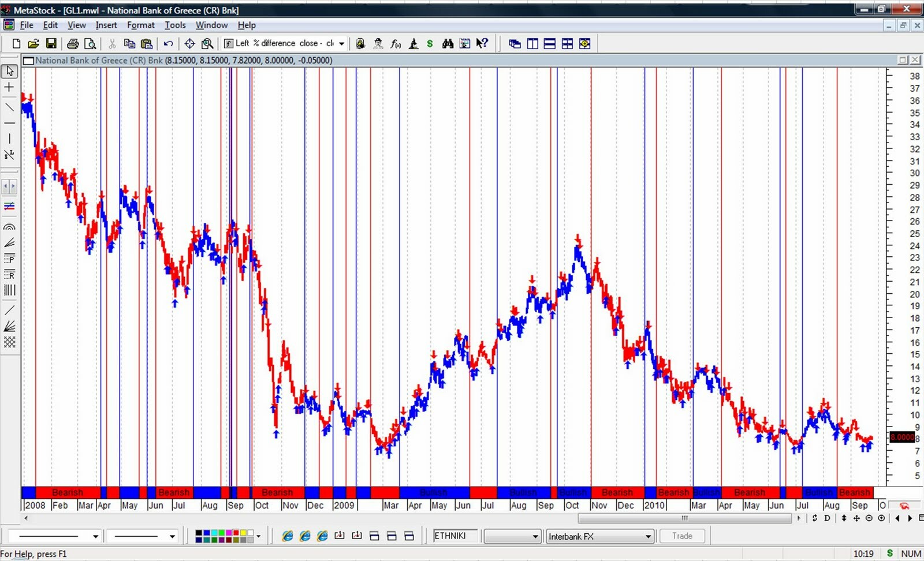Image resolution: width=924 pixels, height=561 pixels.
Task: Click scrollbar left arrow below the chart
Action: [26, 518]
